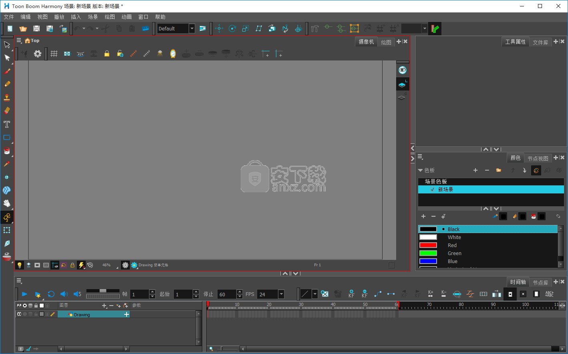Image resolution: width=568 pixels, height=354 pixels.
Task: Click the motion keyframe curve icon
Action: 378,294
